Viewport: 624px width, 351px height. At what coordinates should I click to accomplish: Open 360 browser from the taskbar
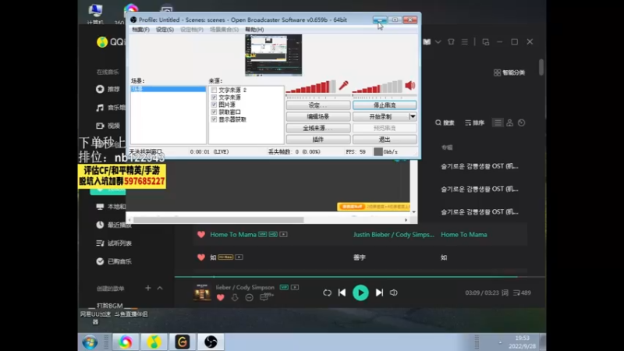click(126, 342)
